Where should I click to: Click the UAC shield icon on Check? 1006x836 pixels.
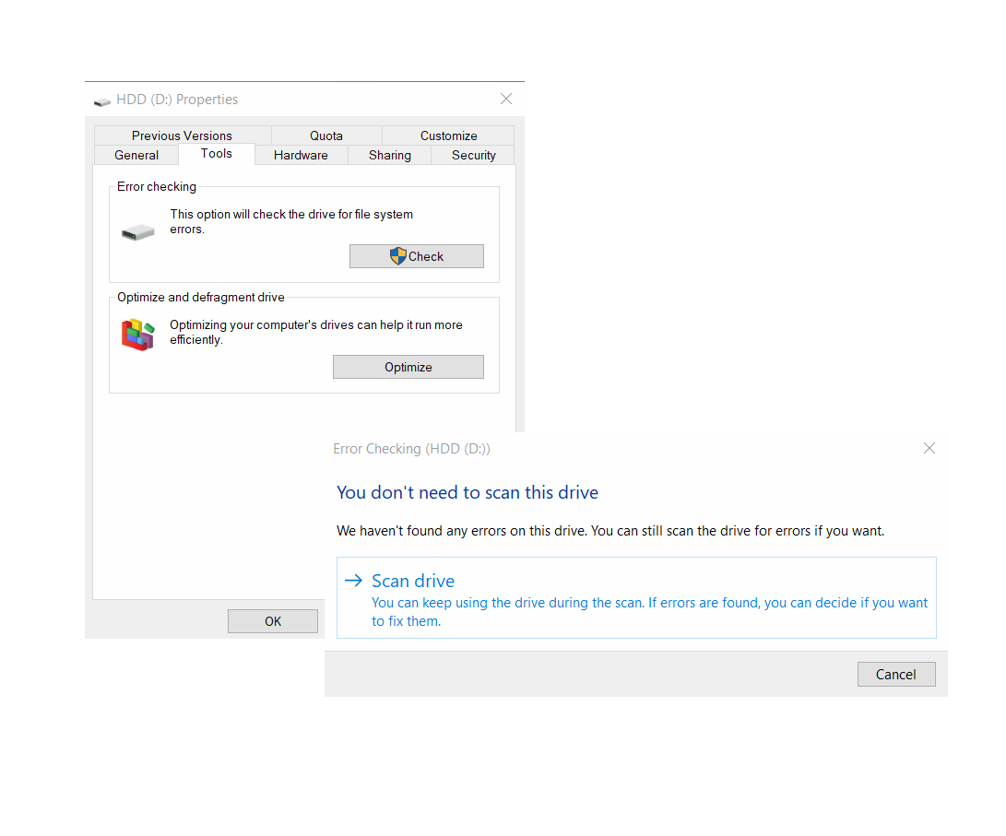pyautogui.click(x=397, y=256)
